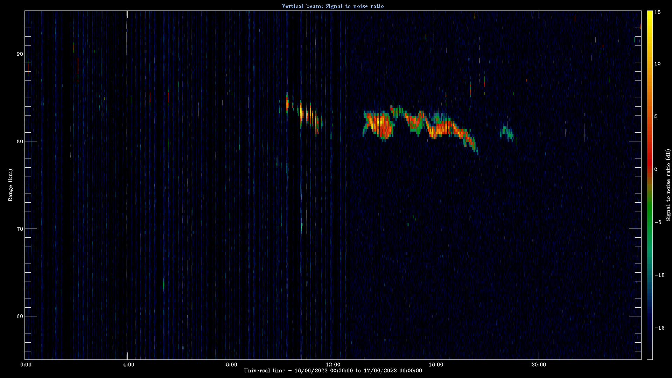This screenshot has width=672, height=378.
Task: Click the -5 dB colorbar label
Action: click(658, 222)
